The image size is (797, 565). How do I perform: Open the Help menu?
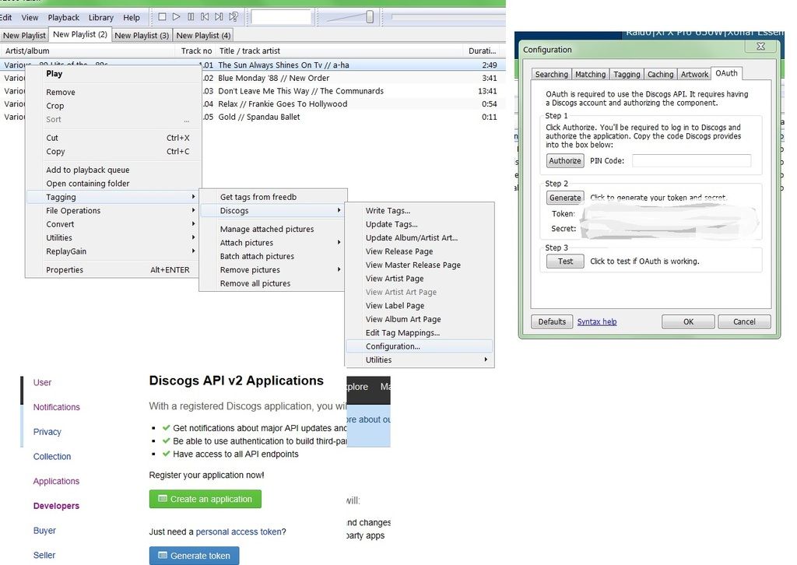131,17
